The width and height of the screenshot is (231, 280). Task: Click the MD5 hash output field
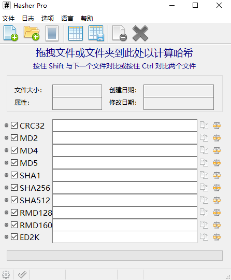coord(125,163)
